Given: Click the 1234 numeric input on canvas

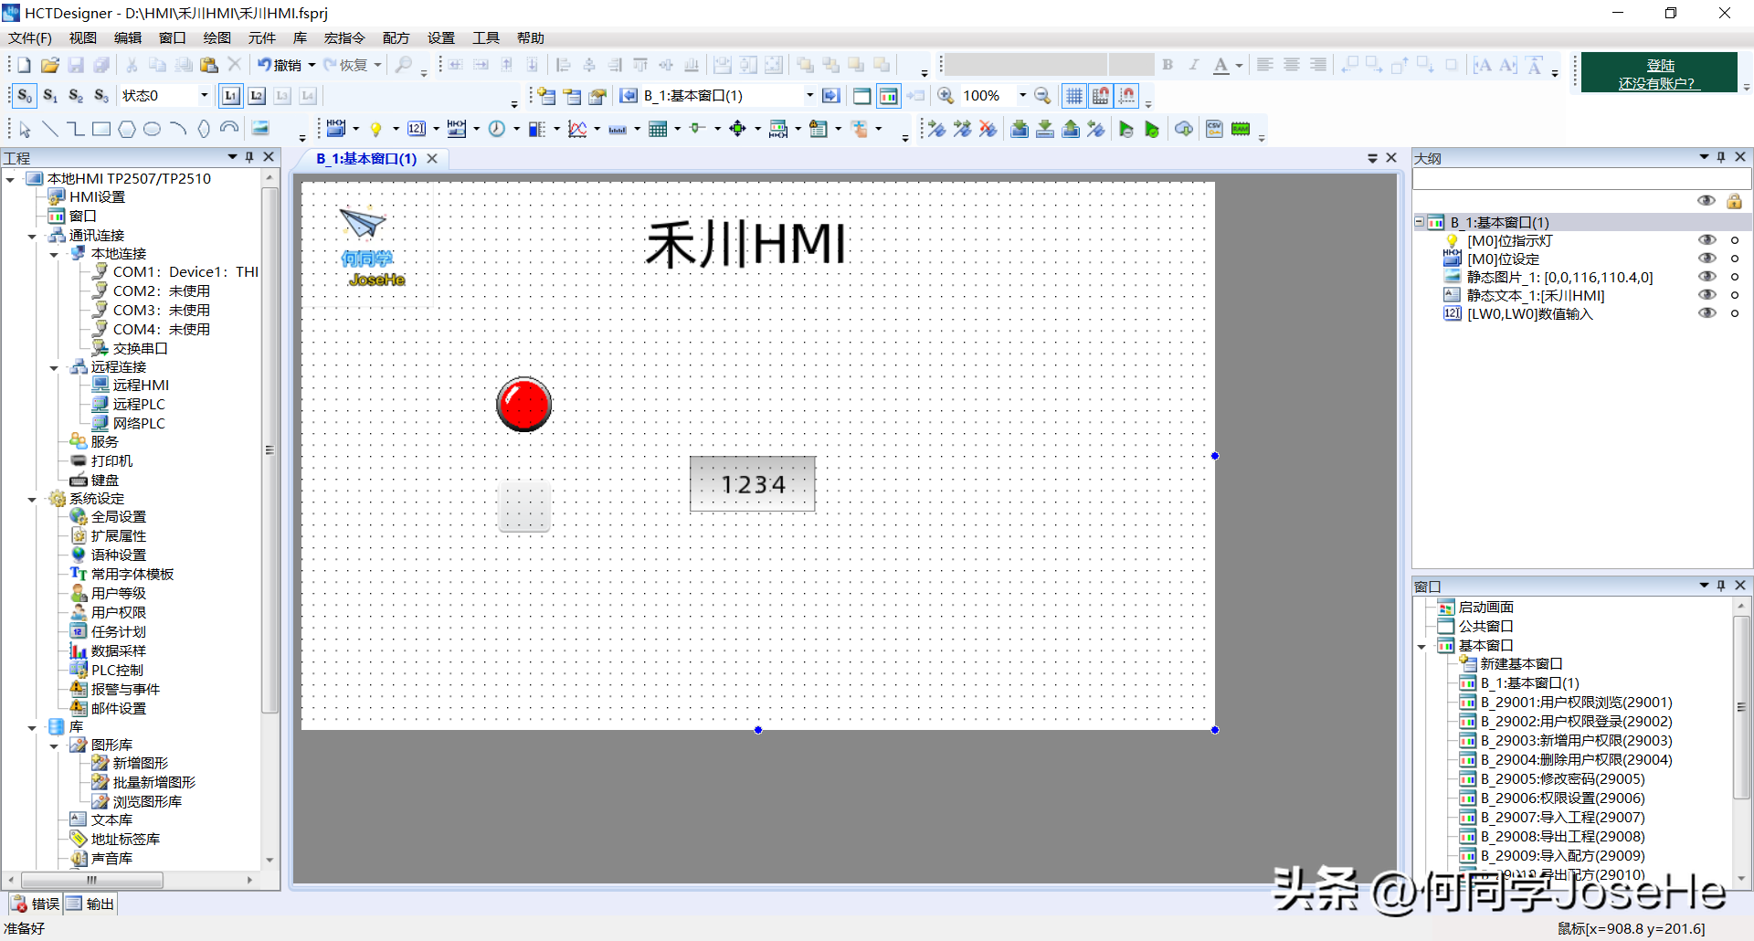Looking at the screenshot, I should [753, 484].
